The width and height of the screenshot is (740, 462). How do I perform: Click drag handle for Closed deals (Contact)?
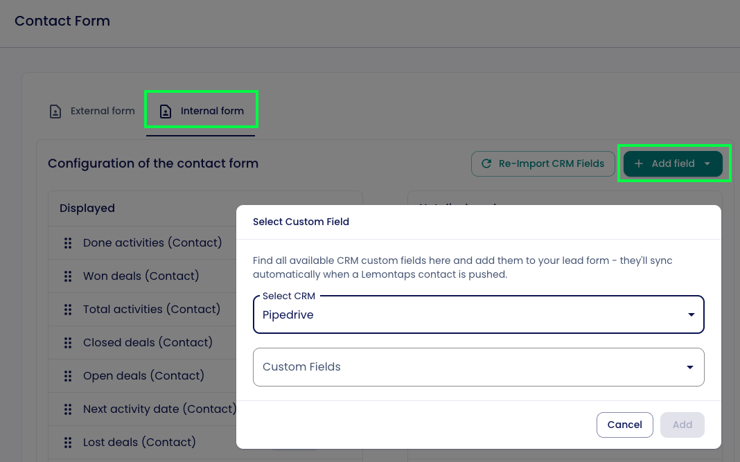click(68, 343)
